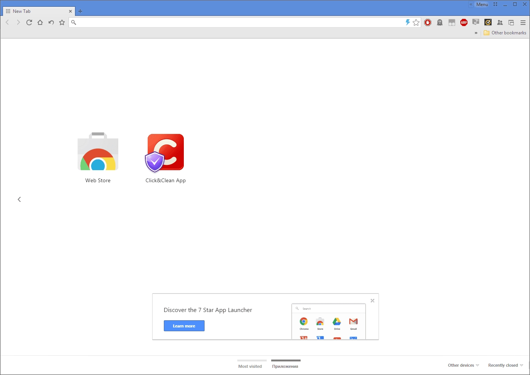Image resolution: width=530 pixels, height=375 pixels.
Task: Select the New Tab tab
Action: coord(39,11)
